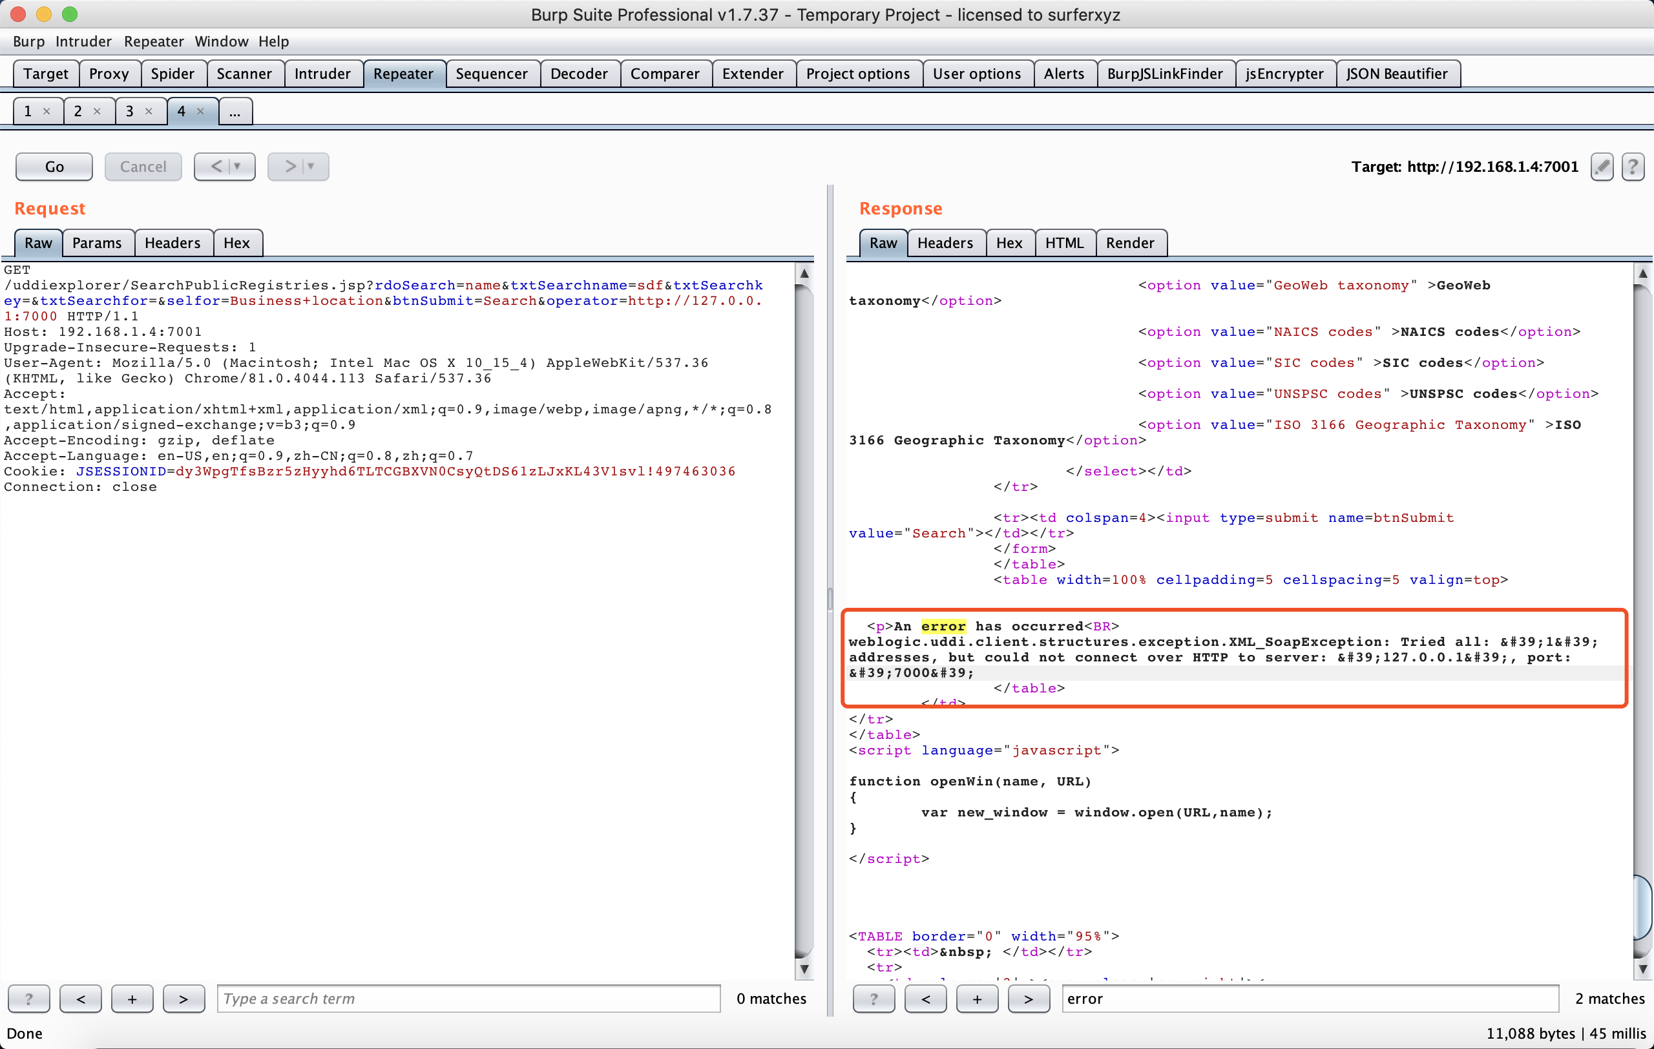This screenshot has width=1654, height=1049.
Task: Open the jsEncrypter tab
Action: (x=1284, y=74)
